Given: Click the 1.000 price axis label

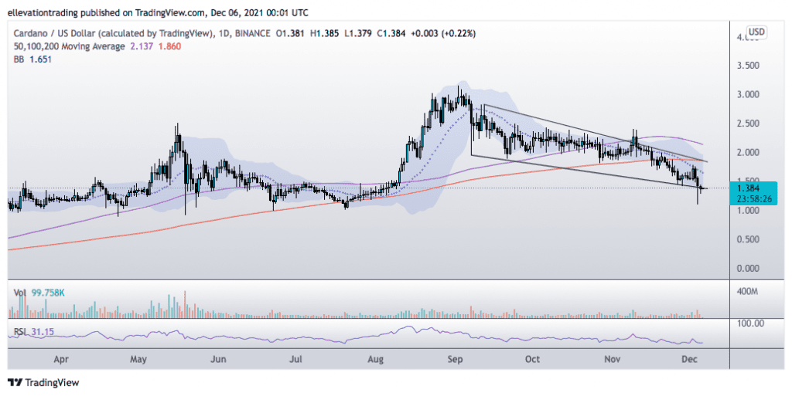Looking at the screenshot, I should click(x=749, y=211).
